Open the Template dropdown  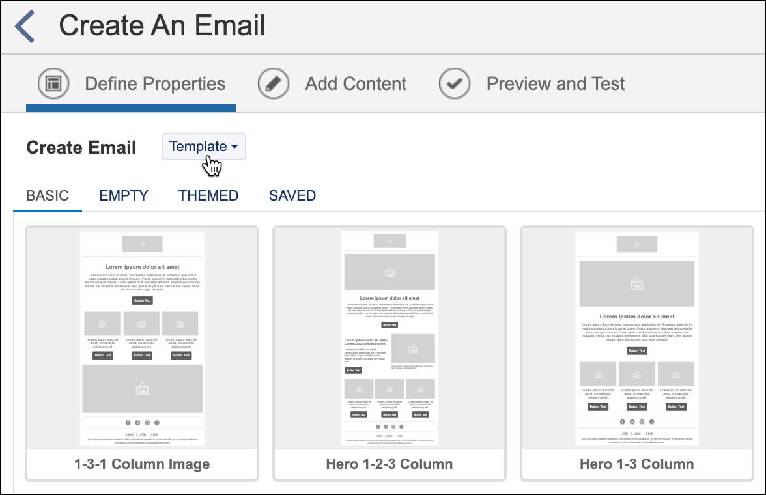coord(204,147)
